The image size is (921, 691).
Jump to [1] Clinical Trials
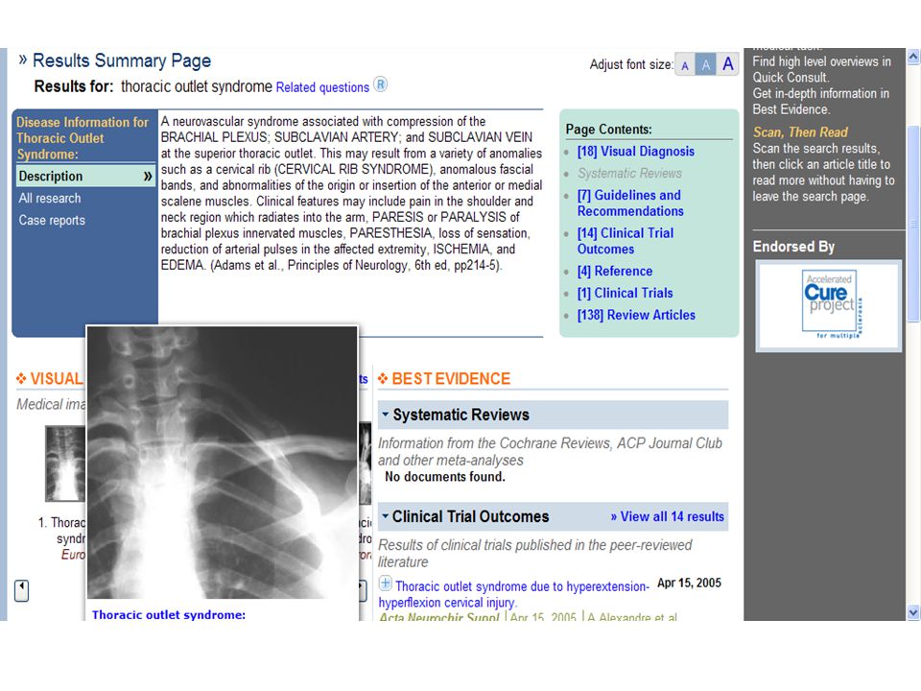625,294
